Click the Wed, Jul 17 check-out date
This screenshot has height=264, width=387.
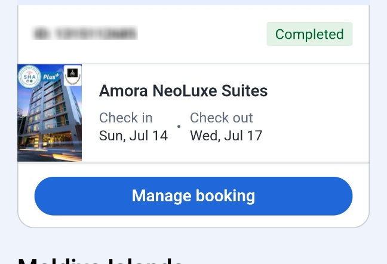point(226,136)
